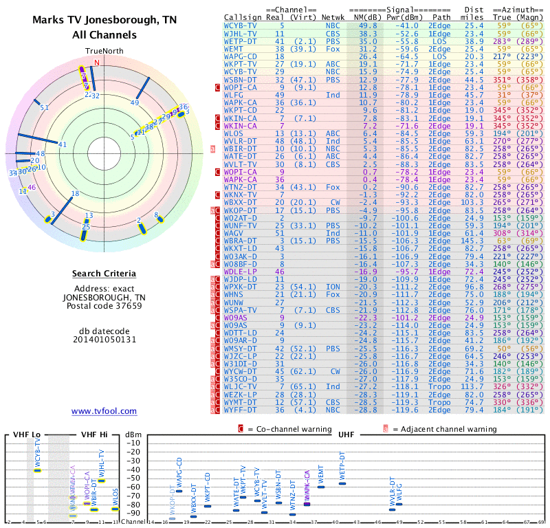Click the adjacent-channel warning icon beside WBIR-DT
This screenshot has width=550, height=528.
click(x=213, y=148)
